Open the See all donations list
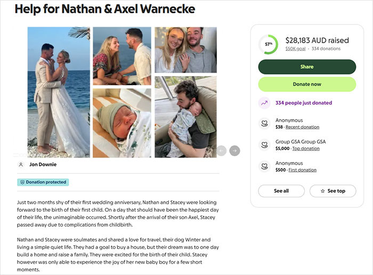Image resolution: width=373 pixels, height=275 pixels. 281,191
